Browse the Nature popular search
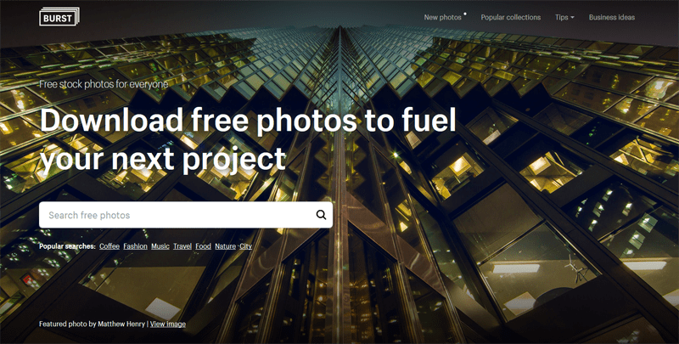 [x=225, y=246]
